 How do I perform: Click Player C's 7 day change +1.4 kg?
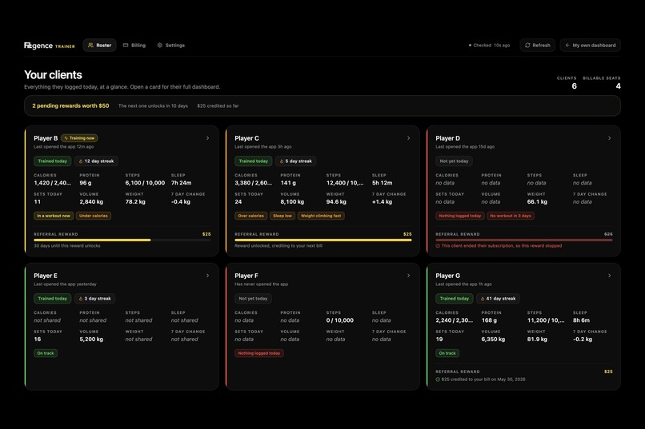coord(383,201)
